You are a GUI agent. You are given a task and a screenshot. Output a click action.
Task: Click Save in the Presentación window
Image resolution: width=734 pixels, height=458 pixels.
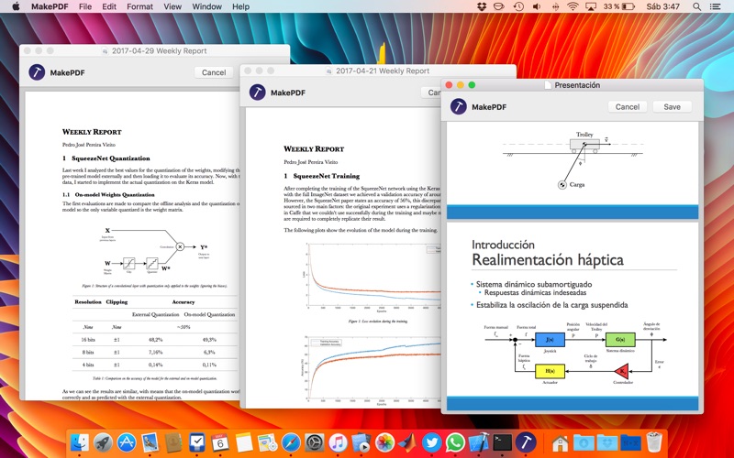(x=672, y=107)
